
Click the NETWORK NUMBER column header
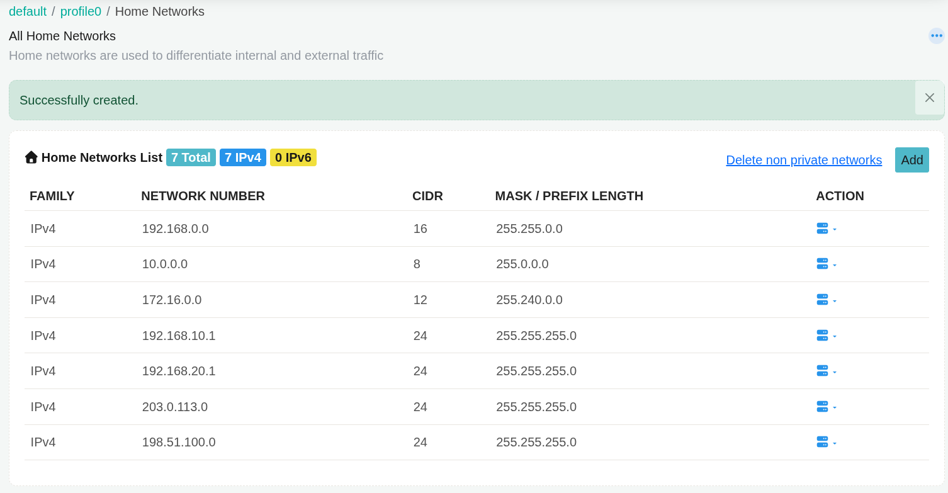click(x=203, y=196)
